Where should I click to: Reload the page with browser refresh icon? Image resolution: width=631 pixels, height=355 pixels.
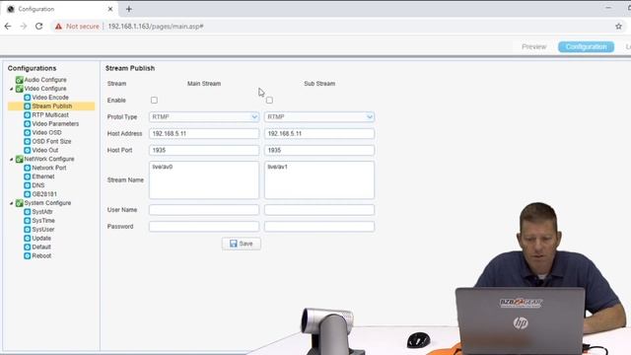click(x=38, y=27)
